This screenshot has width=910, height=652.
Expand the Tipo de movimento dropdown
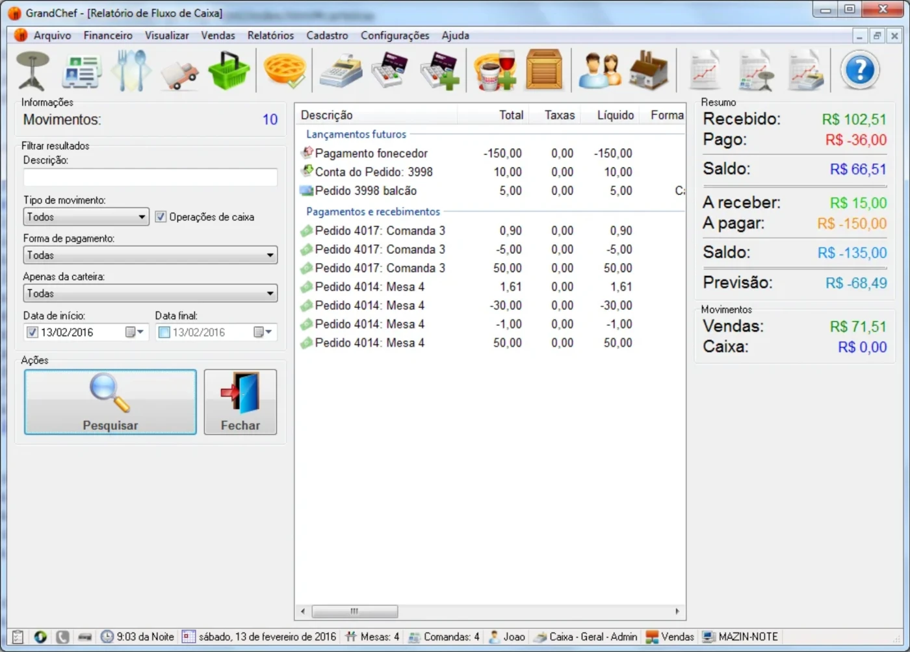86,217
